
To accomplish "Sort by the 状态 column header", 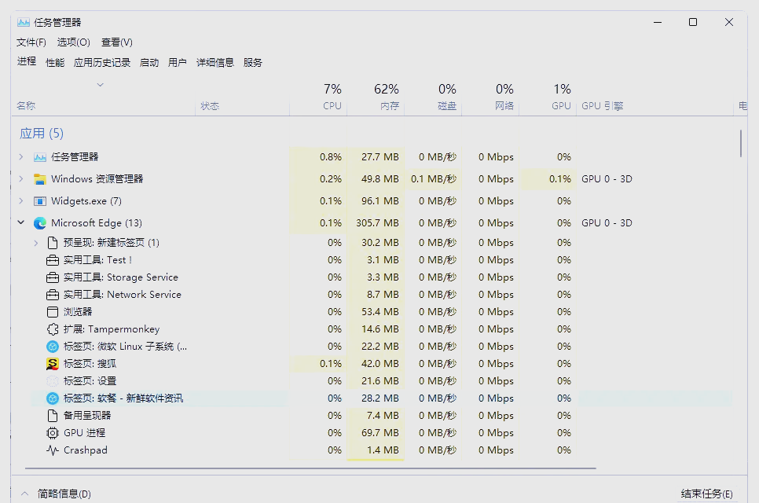I will (x=210, y=105).
